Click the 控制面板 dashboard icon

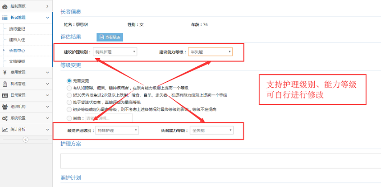pos(5,6)
